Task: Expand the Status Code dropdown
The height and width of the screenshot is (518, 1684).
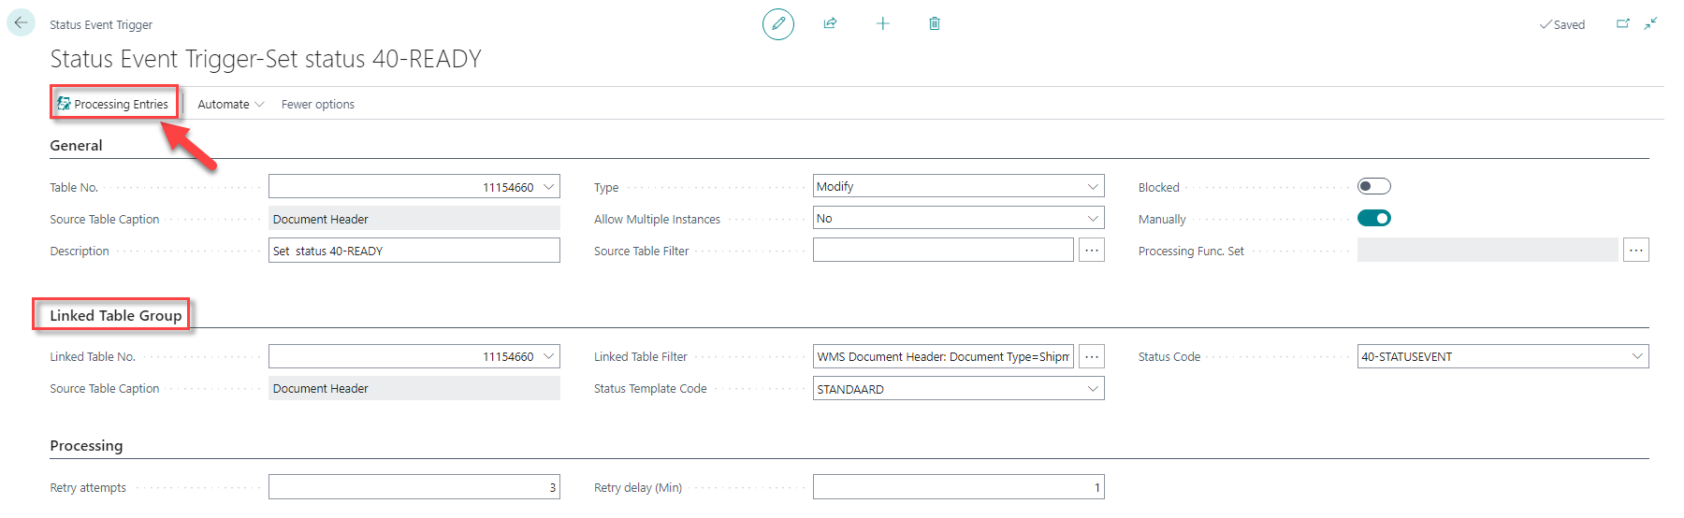Action: tap(1503, 356)
